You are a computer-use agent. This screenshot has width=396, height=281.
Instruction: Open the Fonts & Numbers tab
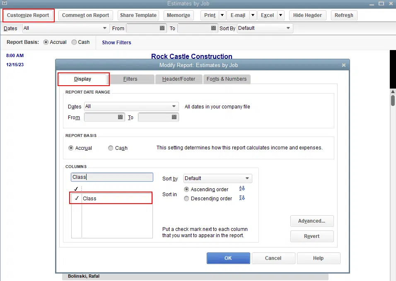(x=227, y=79)
